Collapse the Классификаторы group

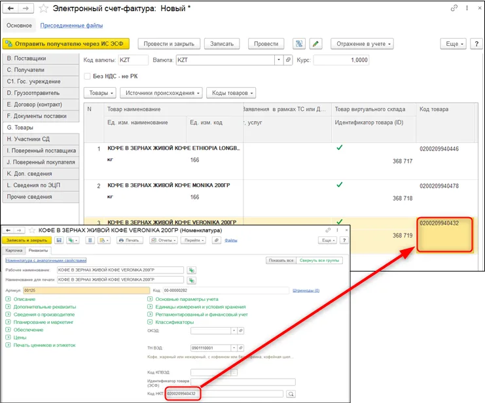click(150, 322)
